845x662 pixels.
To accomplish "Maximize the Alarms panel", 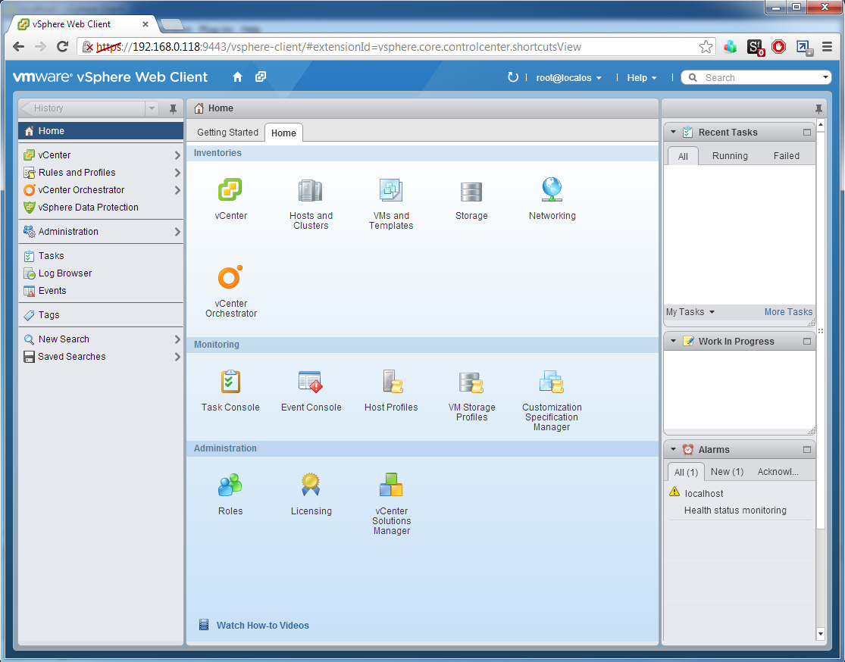I will (x=807, y=450).
